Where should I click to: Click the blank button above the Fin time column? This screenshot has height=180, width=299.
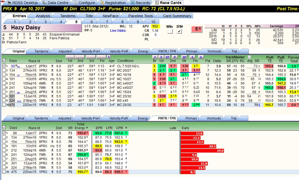pos(101,57)
